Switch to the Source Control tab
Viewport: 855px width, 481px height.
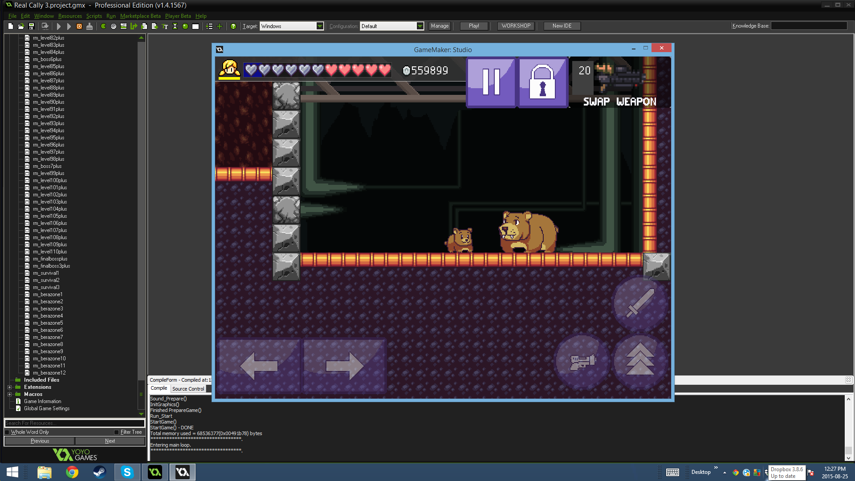[188, 389]
